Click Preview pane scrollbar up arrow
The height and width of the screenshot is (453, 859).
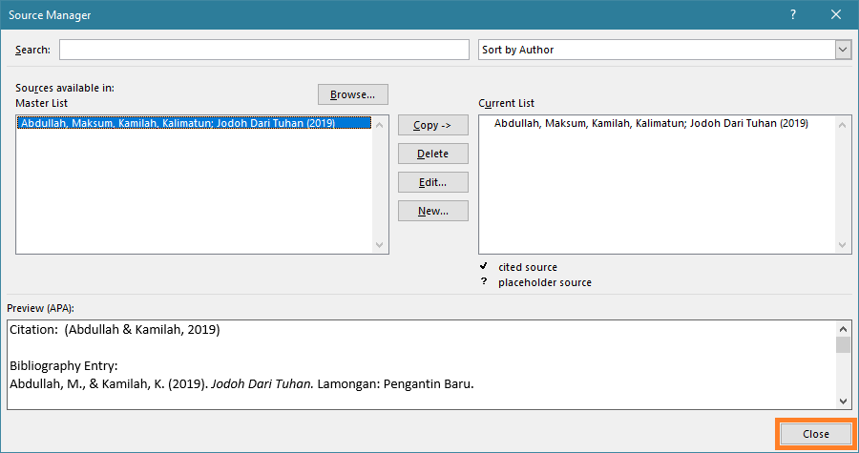tap(843, 329)
